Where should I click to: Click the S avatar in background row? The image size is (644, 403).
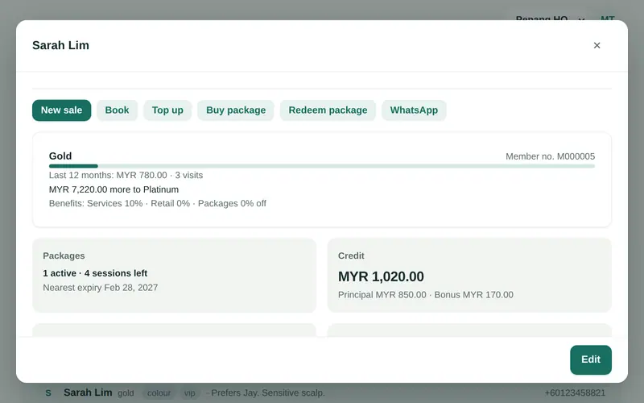pos(48,393)
